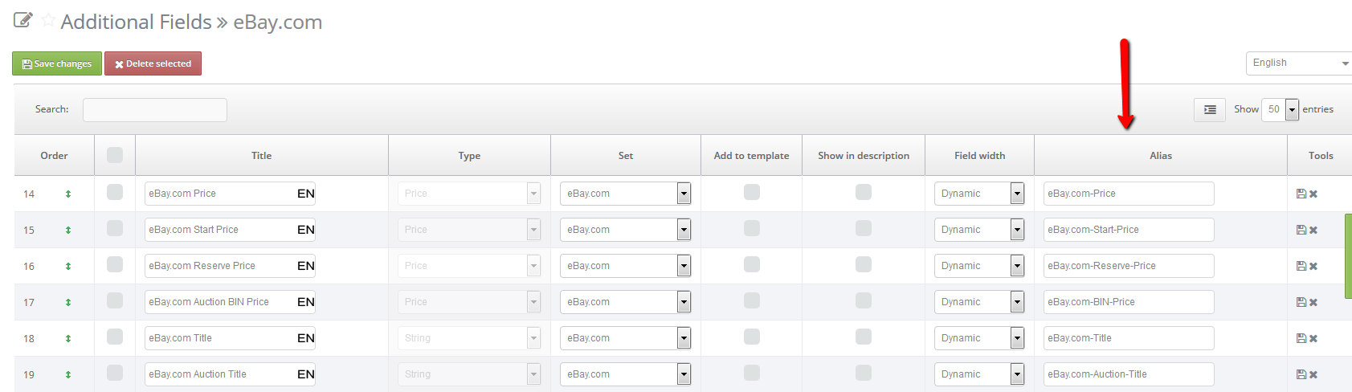Image resolution: width=1352 pixels, height=392 pixels.
Task: Click the EN language tag for eBay.com Price title
Action: (306, 194)
